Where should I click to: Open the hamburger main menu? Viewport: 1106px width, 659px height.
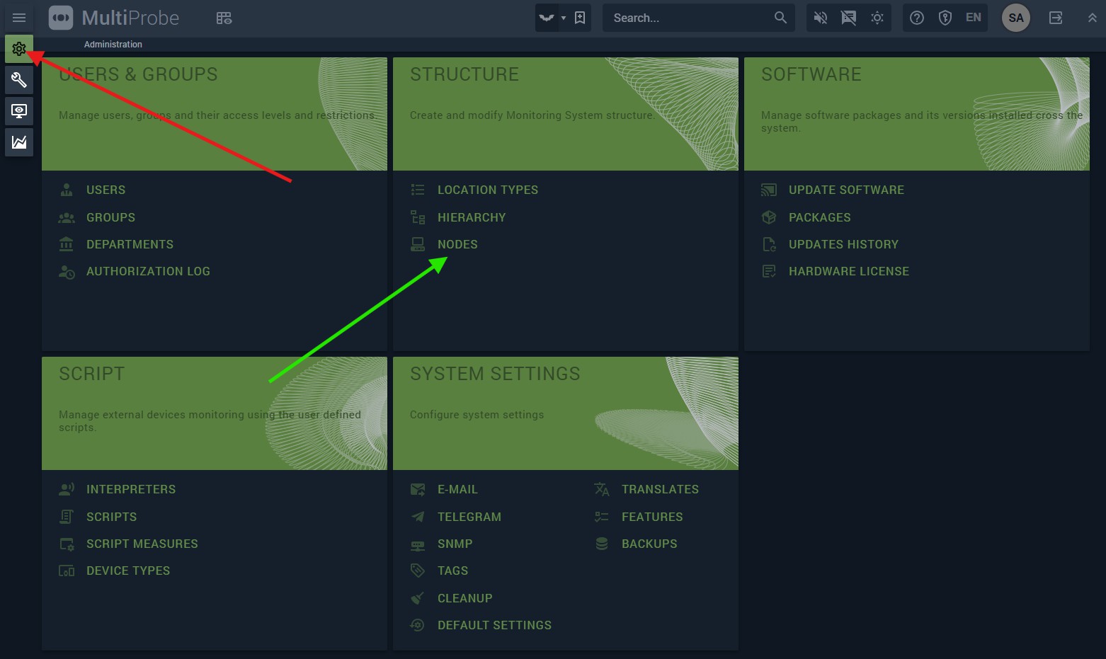click(x=19, y=18)
